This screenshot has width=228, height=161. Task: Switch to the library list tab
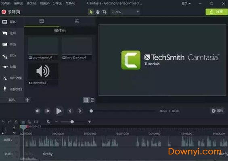click(x=77, y=21)
